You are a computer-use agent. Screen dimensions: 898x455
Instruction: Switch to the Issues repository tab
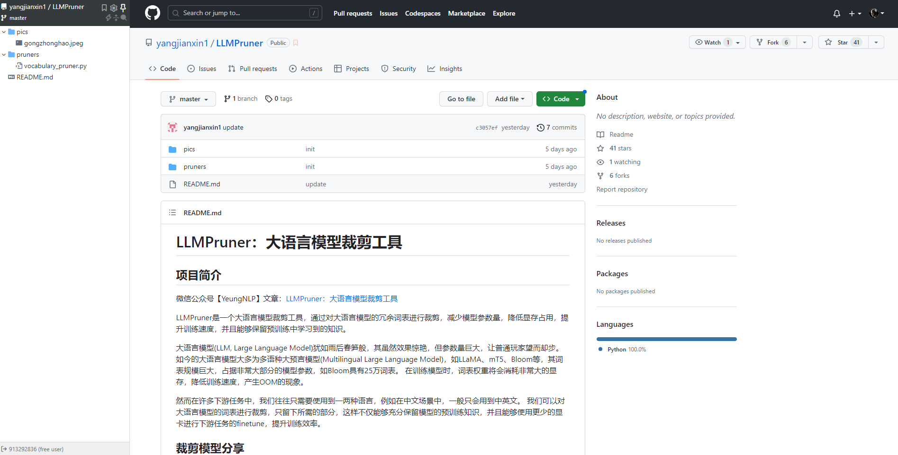(x=202, y=69)
